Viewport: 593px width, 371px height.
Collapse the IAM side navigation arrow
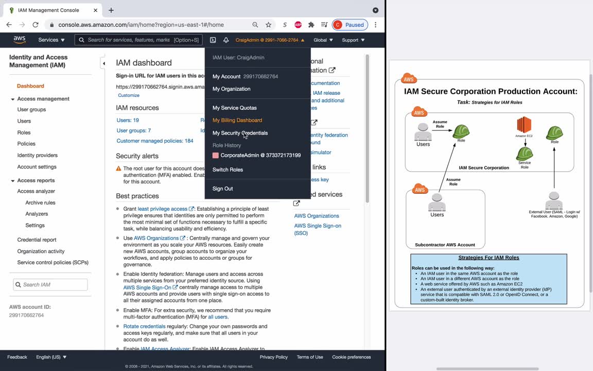coord(103,63)
